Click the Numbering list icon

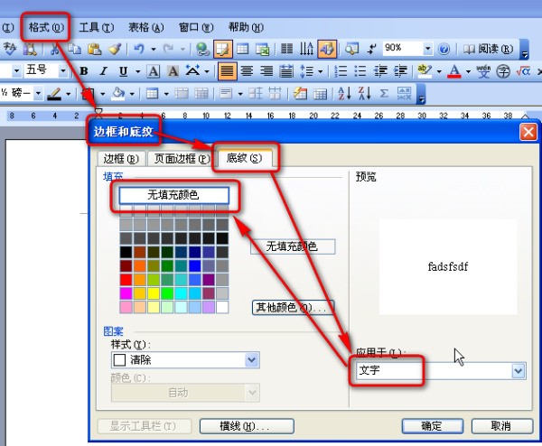[x=341, y=71]
